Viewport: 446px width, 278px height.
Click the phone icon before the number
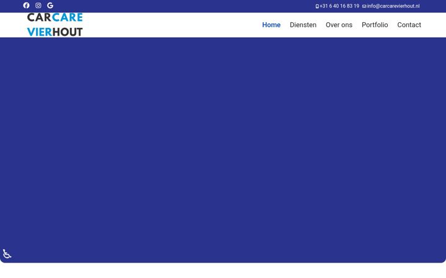point(317,6)
